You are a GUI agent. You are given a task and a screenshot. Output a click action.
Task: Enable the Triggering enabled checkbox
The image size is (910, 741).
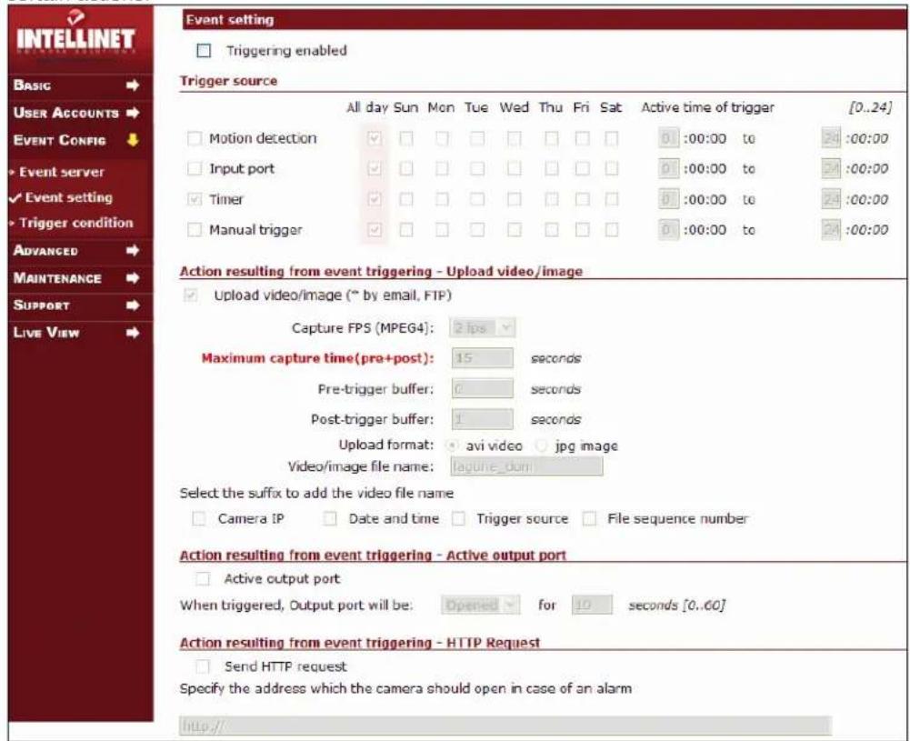(204, 51)
